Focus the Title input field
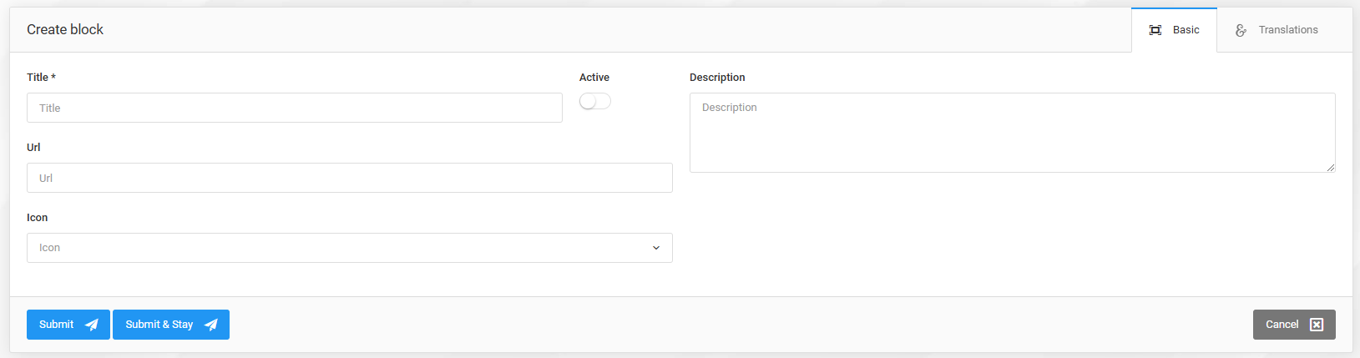1360x358 pixels. coord(295,108)
